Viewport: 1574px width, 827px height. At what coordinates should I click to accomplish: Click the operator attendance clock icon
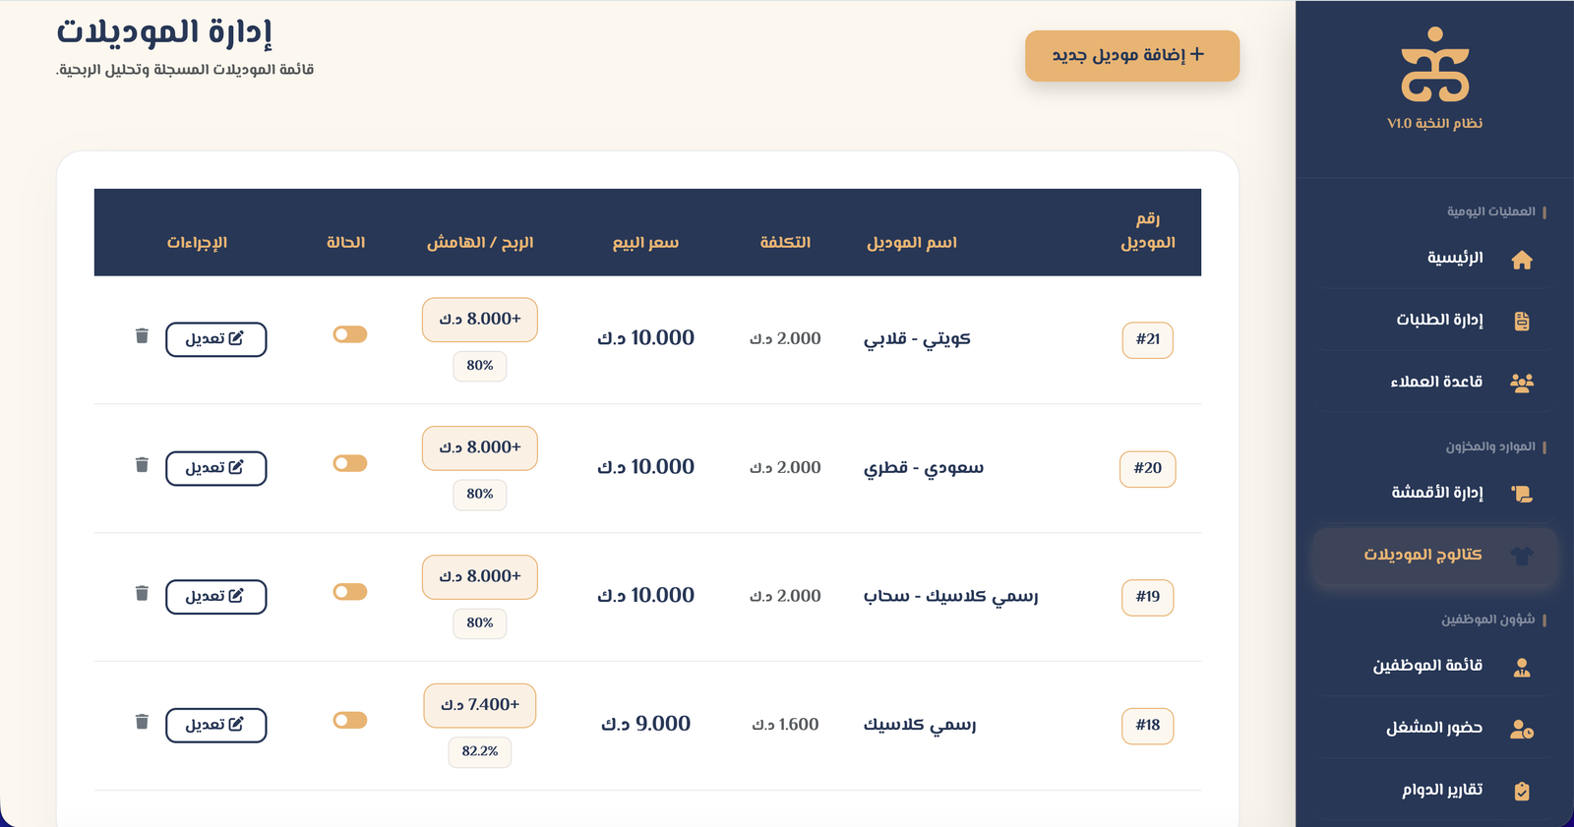pos(1522,730)
